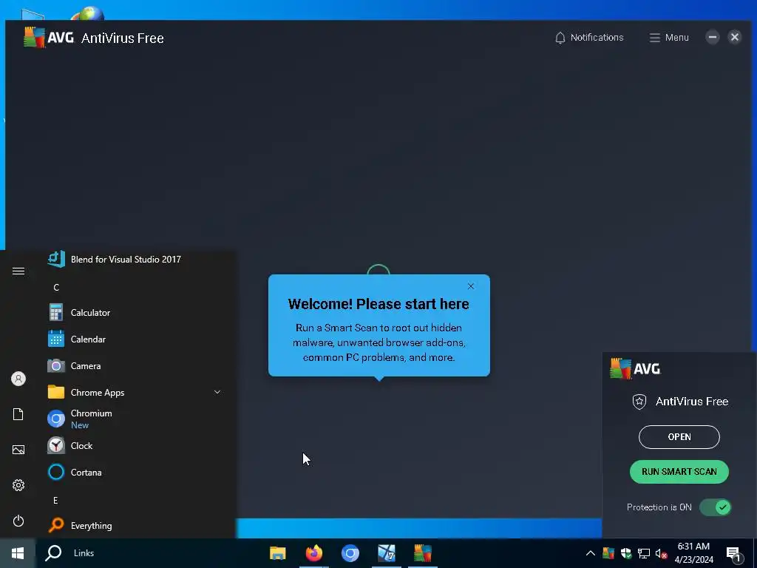This screenshot has height=568, width=757.
Task: Click the Chrome Apps folder icon
Action: [56, 392]
